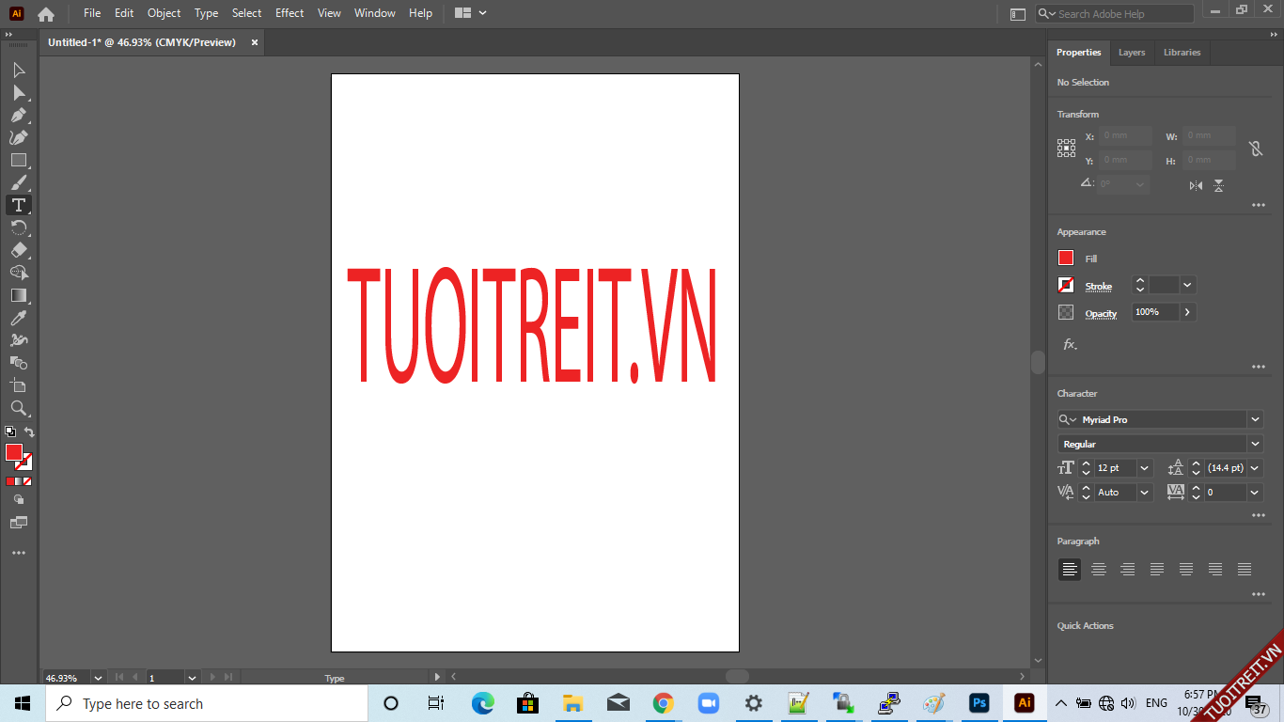1284x722 pixels.
Task: Select the Eyedropper tool
Action: [x=18, y=318]
